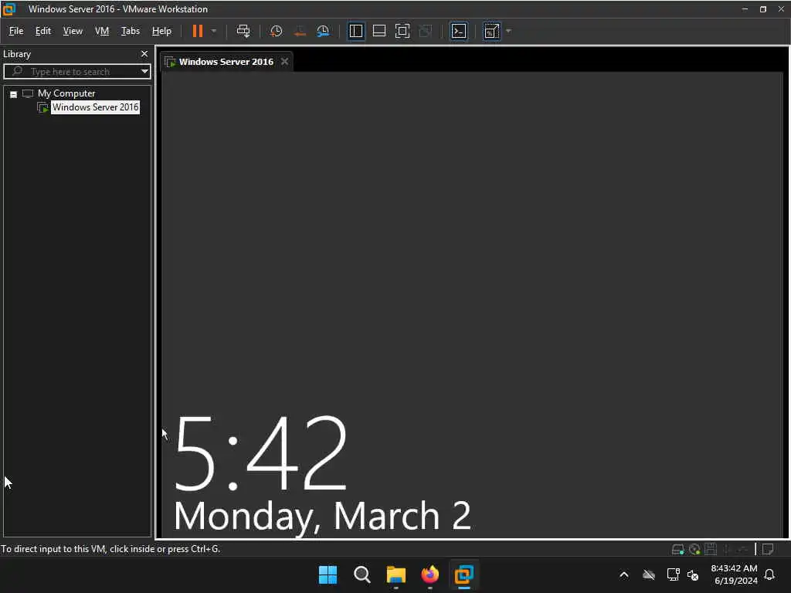Send Ctrl+Alt+Del to the virtual machine
This screenshot has width=791, height=593.
pos(243,31)
